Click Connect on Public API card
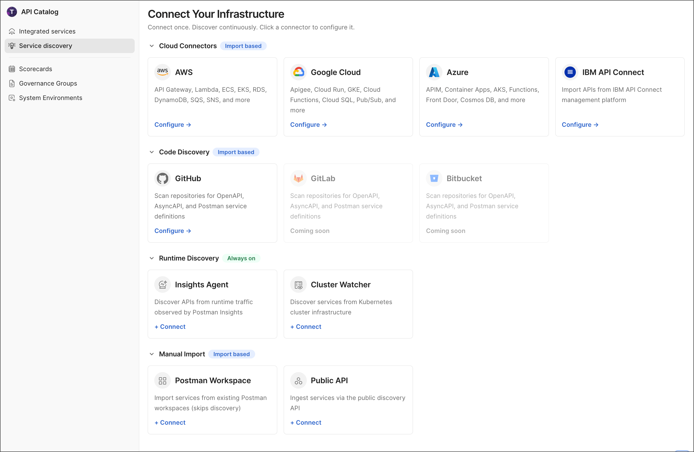694x452 pixels. point(306,423)
